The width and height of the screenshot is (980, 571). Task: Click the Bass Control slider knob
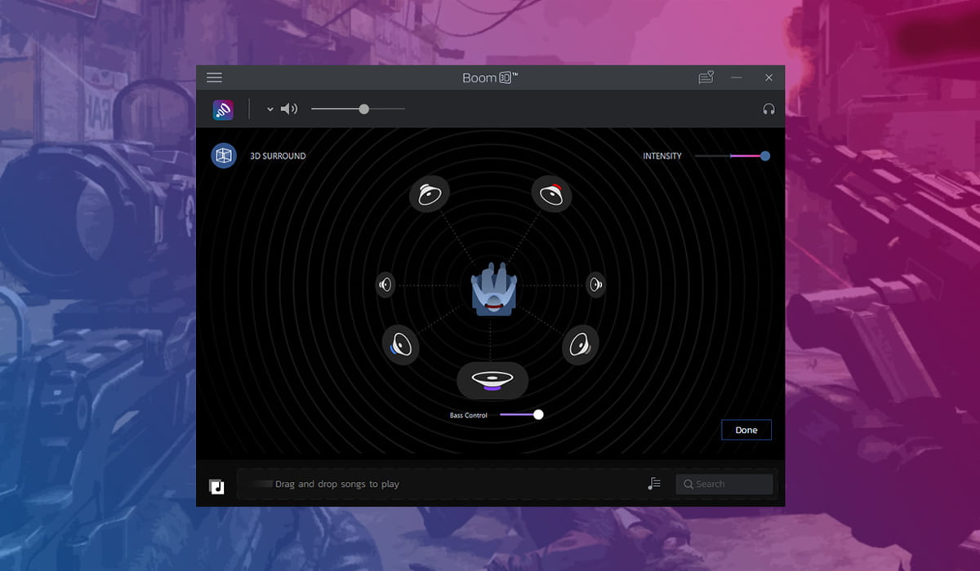coord(538,414)
